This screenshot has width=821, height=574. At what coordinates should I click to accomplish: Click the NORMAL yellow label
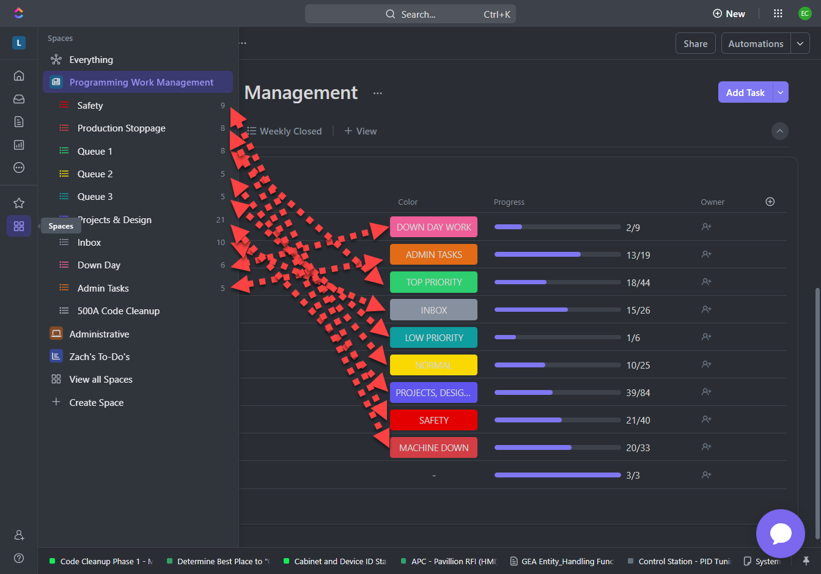pyautogui.click(x=433, y=365)
